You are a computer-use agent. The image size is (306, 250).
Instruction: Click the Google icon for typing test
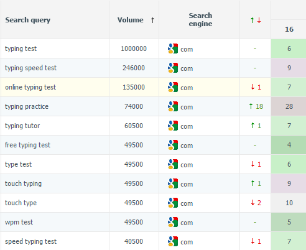click(173, 49)
